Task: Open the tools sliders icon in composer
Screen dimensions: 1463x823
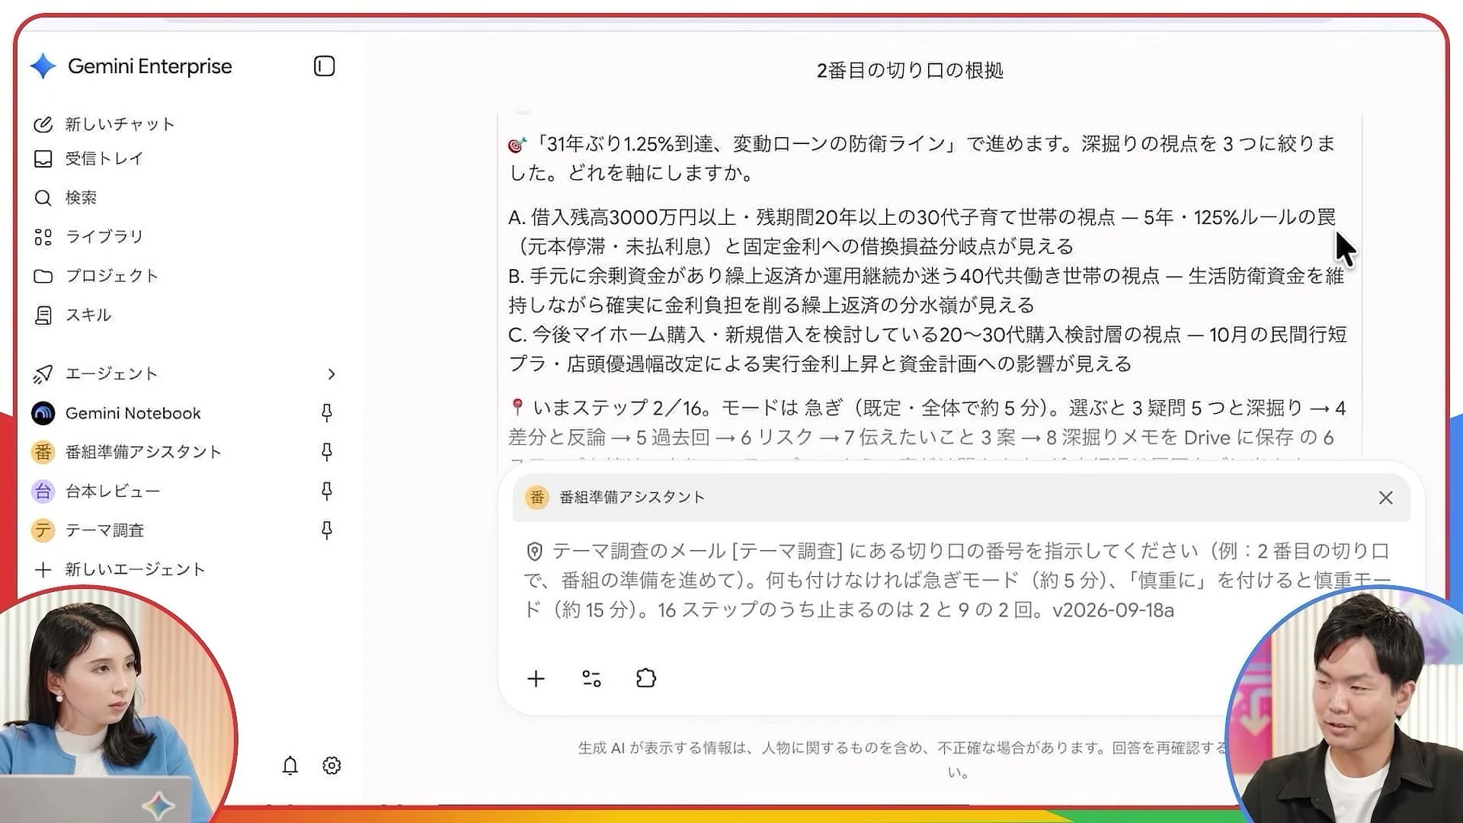Action: pos(591,678)
